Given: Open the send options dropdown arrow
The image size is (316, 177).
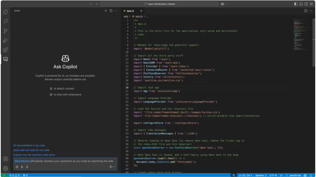Looking at the screenshot, I should [115, 167].
